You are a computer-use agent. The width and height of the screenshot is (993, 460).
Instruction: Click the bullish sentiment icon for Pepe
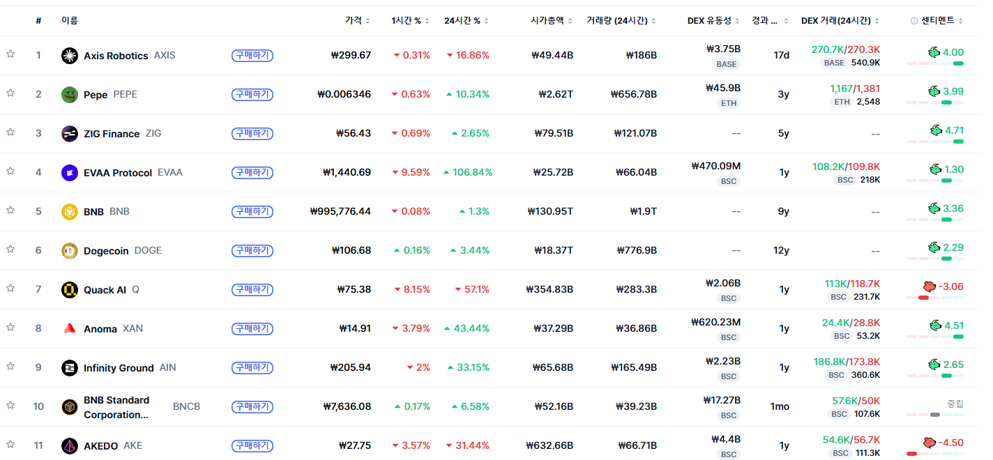tap(934, 91)
